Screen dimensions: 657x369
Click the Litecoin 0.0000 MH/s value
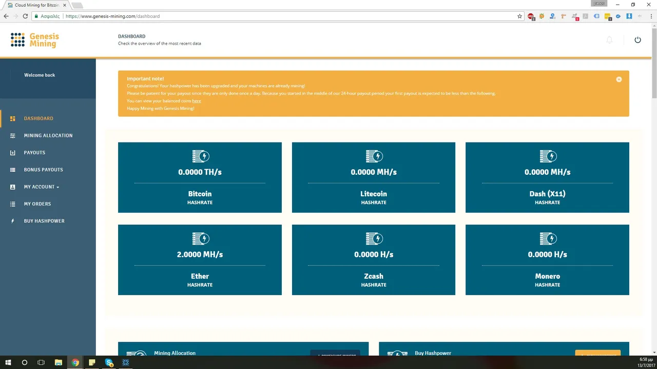(374, 172)
